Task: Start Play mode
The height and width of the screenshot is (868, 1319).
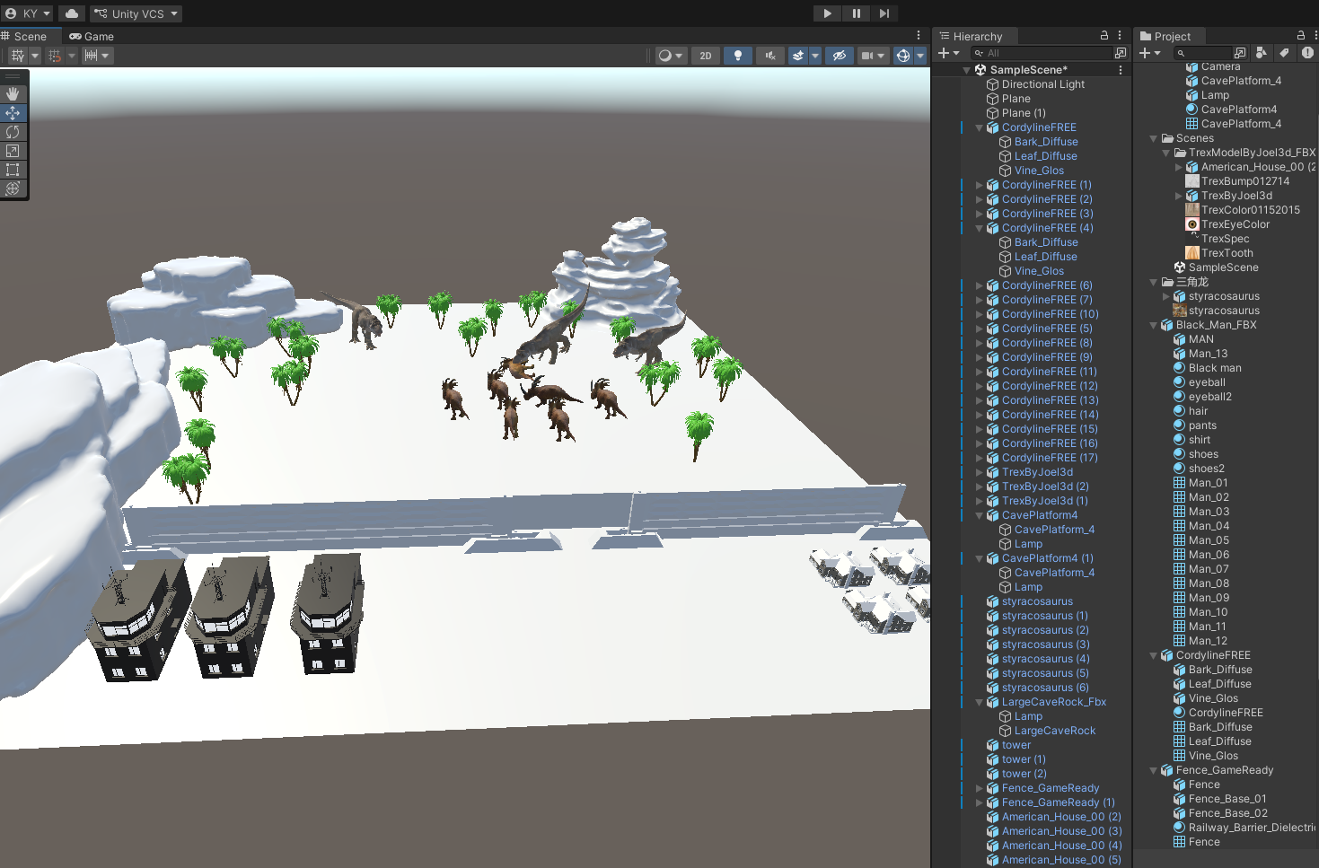Action: point(827,13)
